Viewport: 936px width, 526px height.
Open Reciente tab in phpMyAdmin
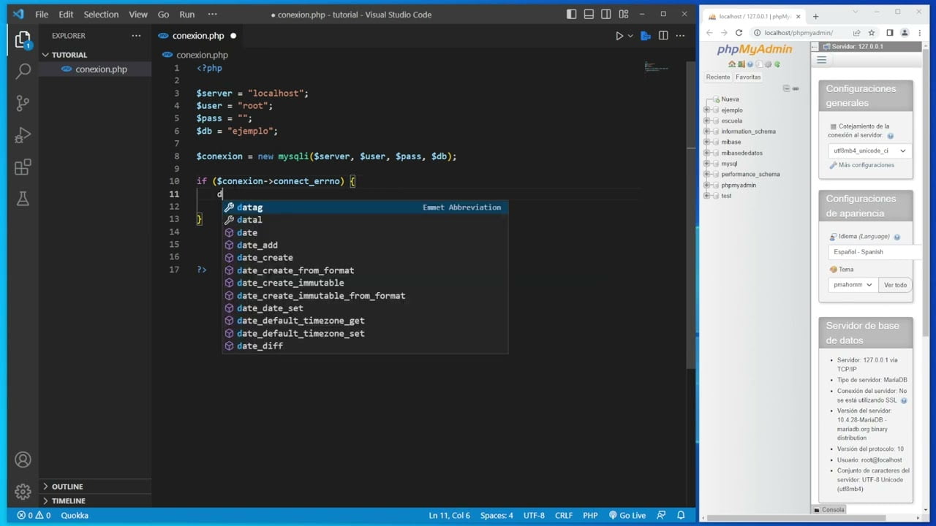(718, 77)
